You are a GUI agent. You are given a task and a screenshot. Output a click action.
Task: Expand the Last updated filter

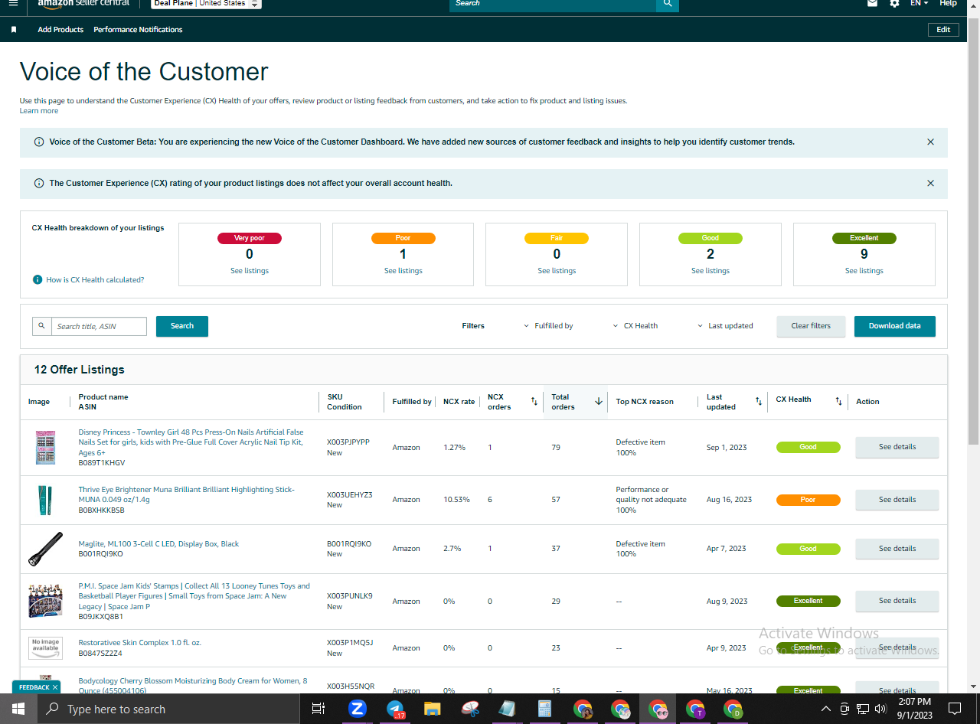[725, 326]
